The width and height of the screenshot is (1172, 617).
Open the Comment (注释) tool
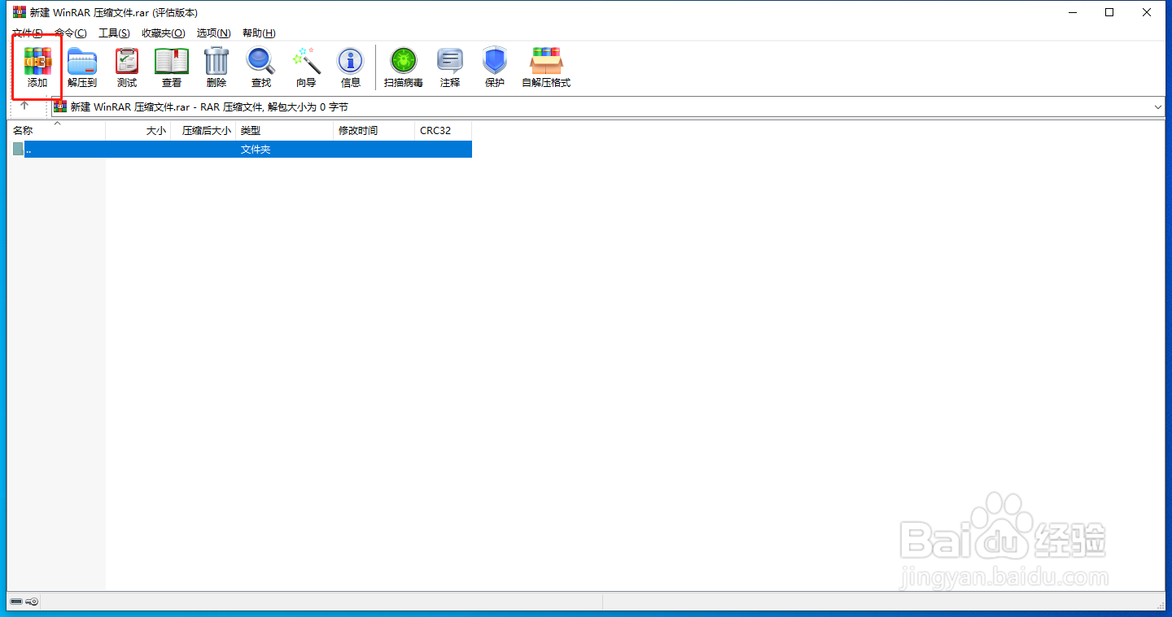click(450, 67)
